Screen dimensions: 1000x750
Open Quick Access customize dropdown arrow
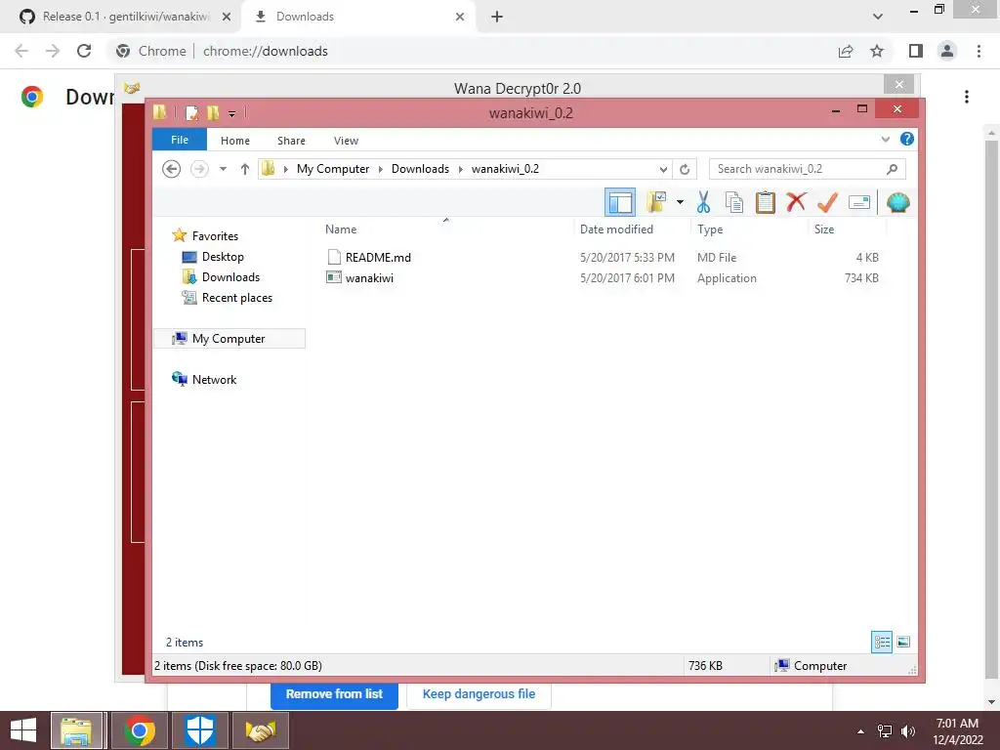pyautogui.click(x=231, y=114)
